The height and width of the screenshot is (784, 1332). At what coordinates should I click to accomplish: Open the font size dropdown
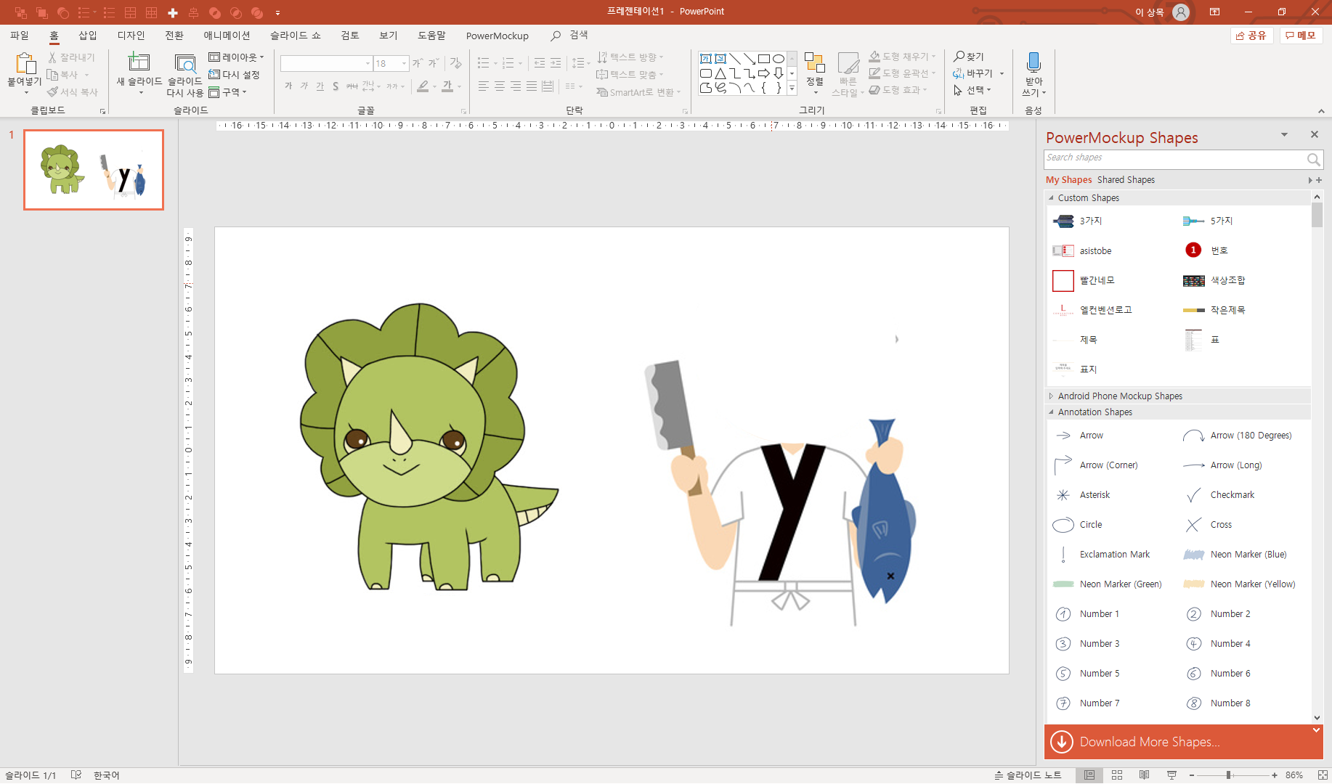click(x=405, y=64)
